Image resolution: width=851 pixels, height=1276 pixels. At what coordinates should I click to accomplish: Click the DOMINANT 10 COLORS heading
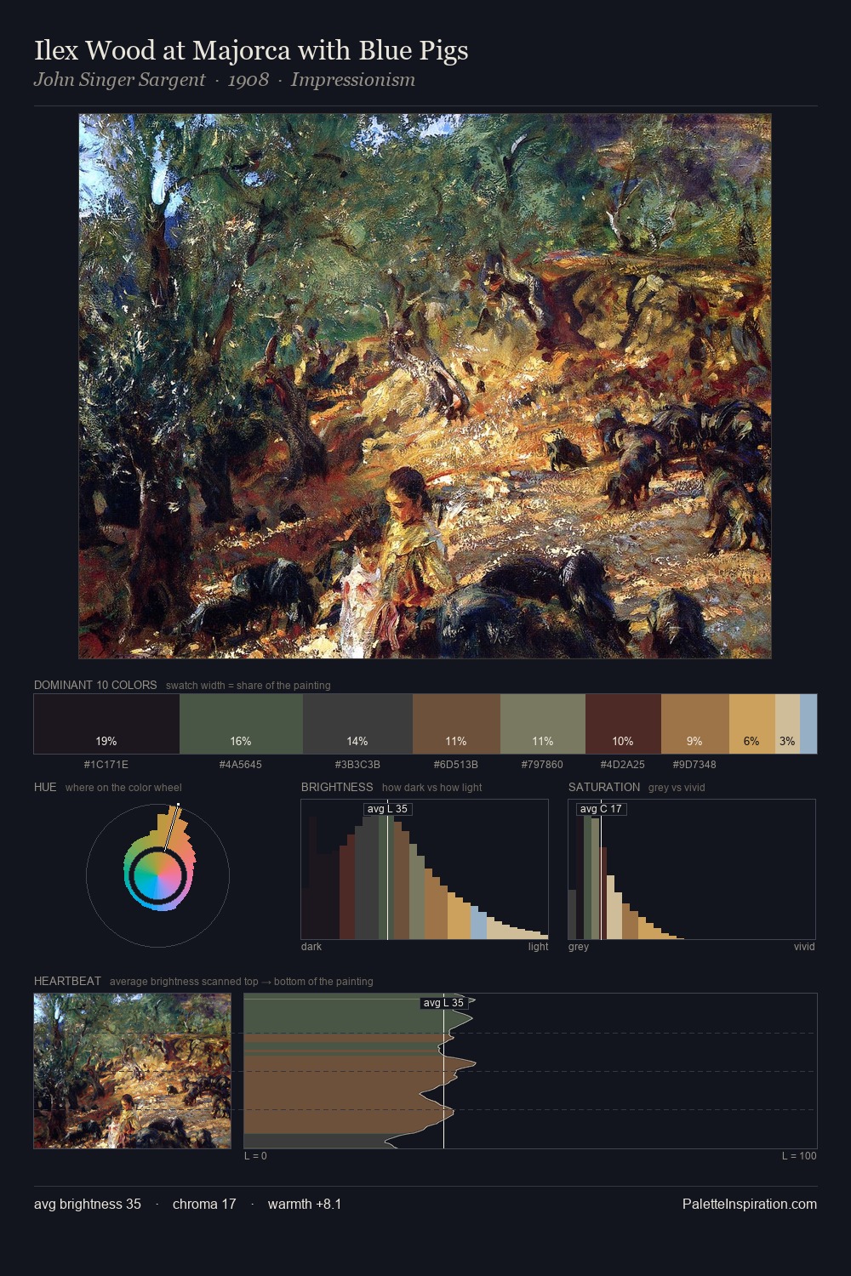coord(95,686)
